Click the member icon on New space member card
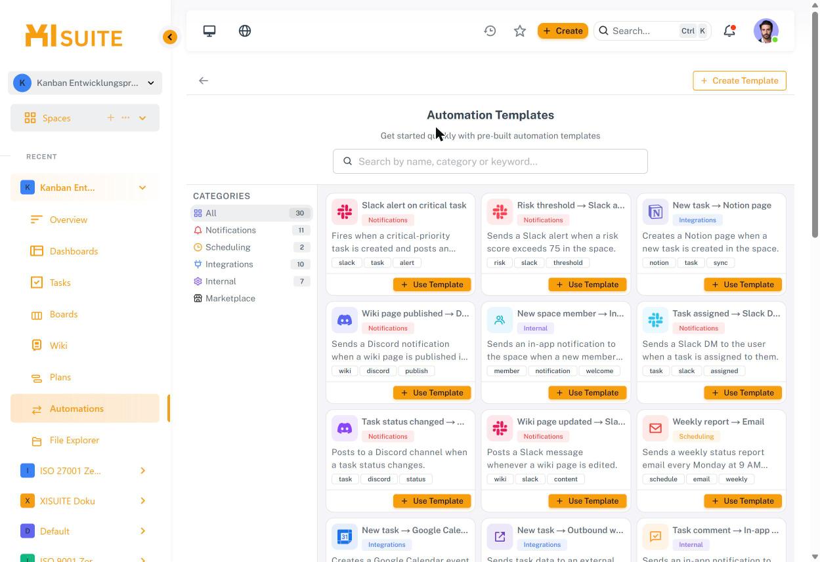The height and width of the screenshot is (562, 820). pos(500,320)
